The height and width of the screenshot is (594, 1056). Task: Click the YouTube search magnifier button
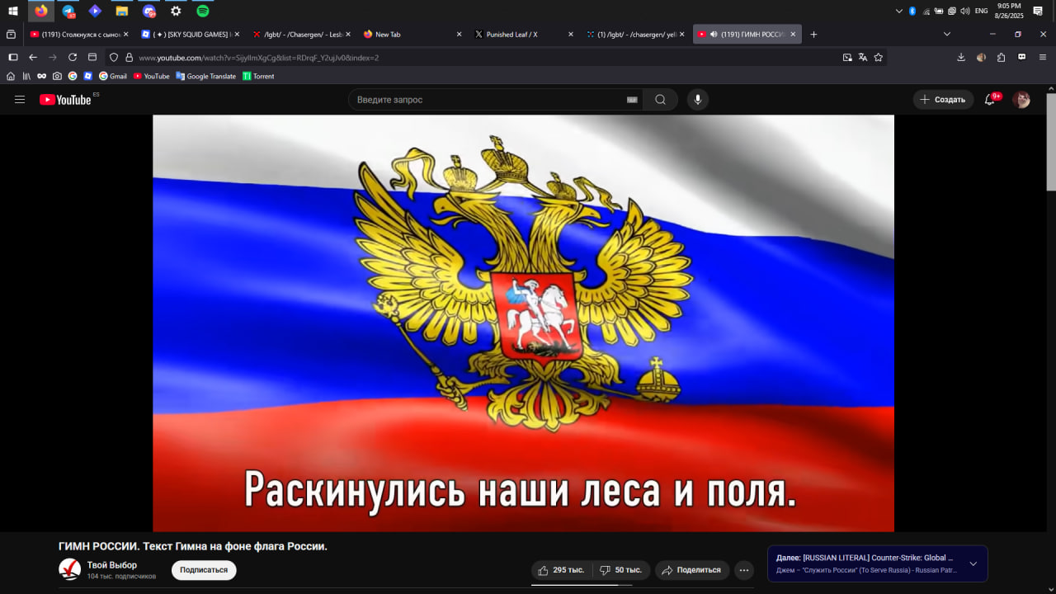(x=660, y=100)
